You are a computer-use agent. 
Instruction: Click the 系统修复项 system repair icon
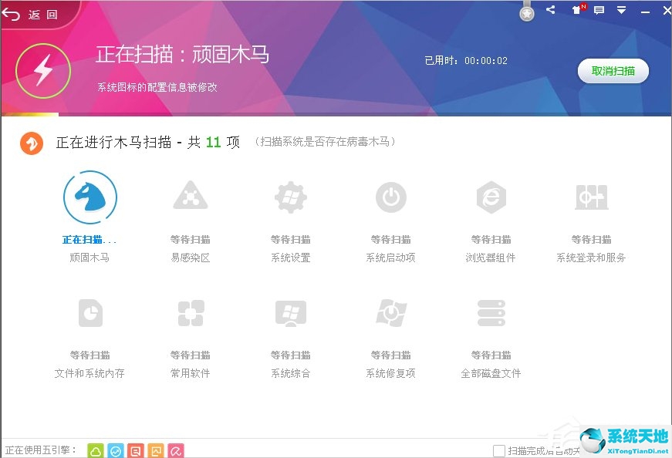click(x=391, y=312)
